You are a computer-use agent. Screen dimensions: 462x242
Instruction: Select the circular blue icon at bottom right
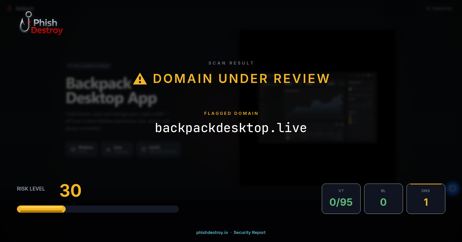(453, 188)
